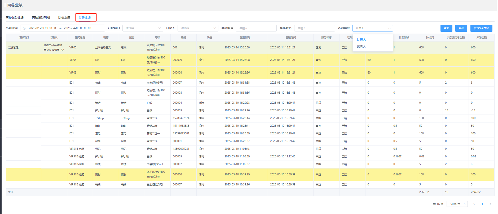Click the 服务包厢 column header
This screenshot has height=214, width=498.
point(80,38)
